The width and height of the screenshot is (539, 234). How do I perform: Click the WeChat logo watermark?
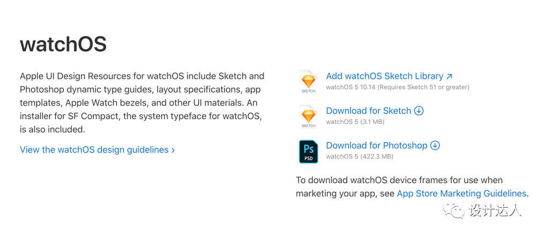(456, 210)
